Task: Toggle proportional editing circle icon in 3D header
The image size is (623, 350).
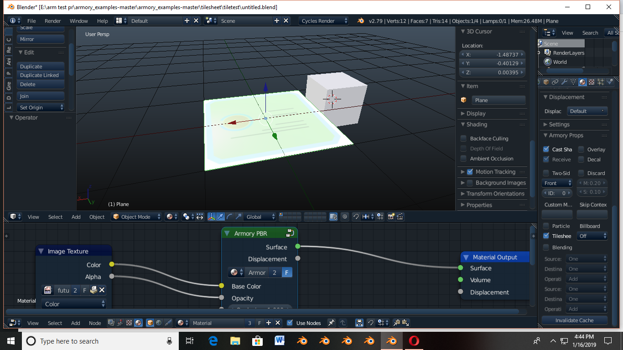Action: (345, 217)
